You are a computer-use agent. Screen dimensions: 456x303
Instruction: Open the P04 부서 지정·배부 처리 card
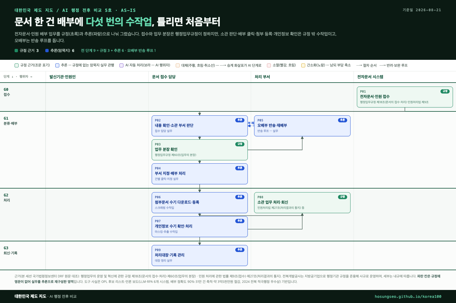pos(200,174)
